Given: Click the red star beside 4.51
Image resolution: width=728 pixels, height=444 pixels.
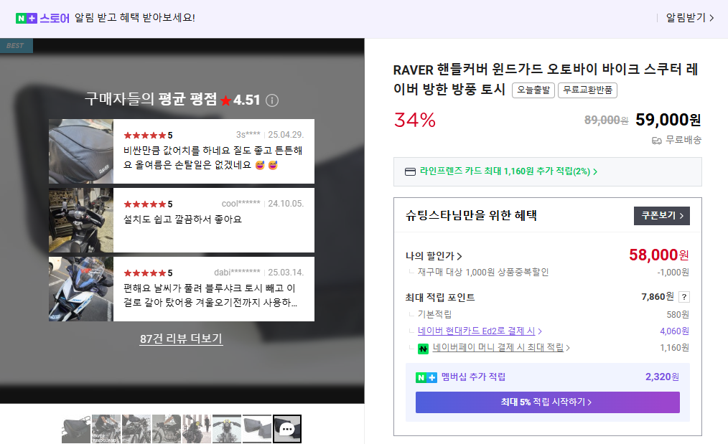Looking at the screenshot, I should [225, 100].
